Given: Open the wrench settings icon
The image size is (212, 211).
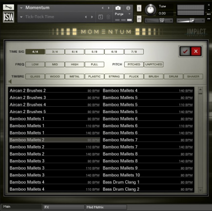Looking at the screenshot, I should (x=8, y=7).
